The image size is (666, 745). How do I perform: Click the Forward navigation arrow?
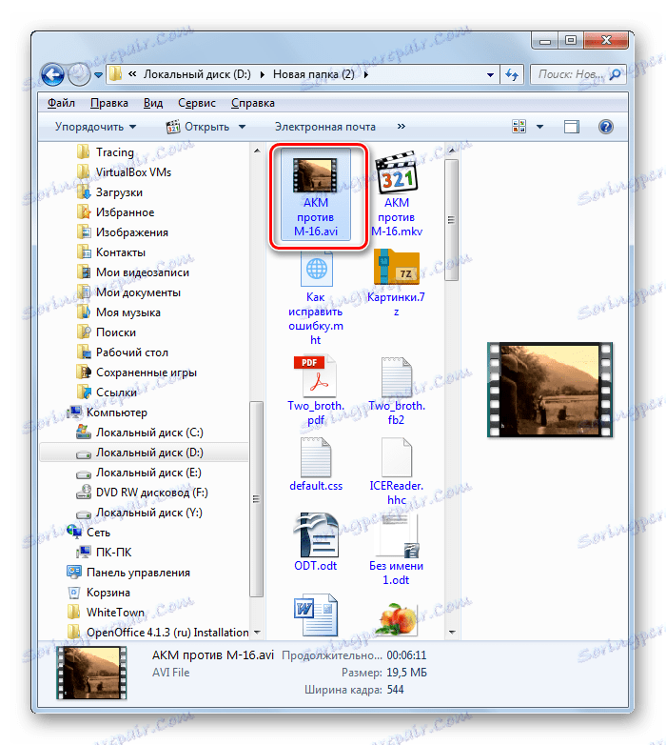tap(79, 74)
